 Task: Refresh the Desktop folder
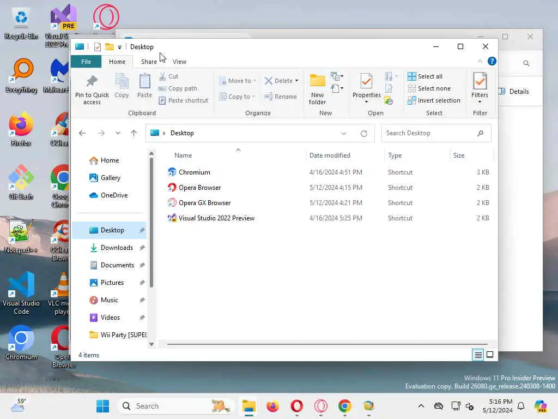363,134
